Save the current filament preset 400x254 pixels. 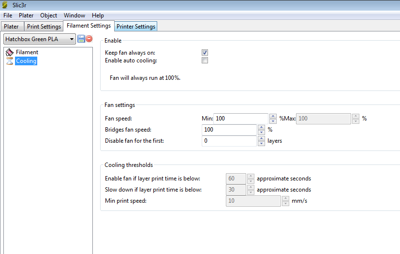[x=81, y=39]
